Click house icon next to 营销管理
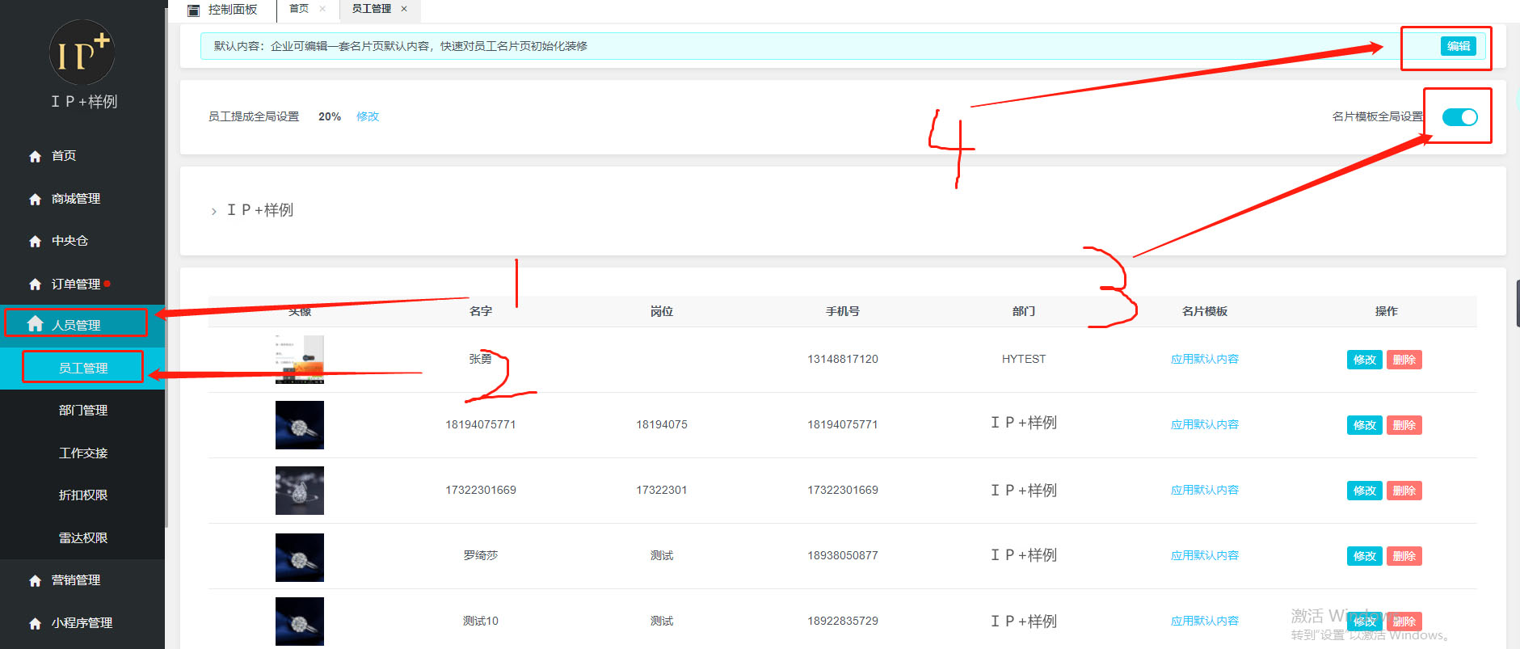This screenshot has height=649, width=1520. [x=35, y=580]
